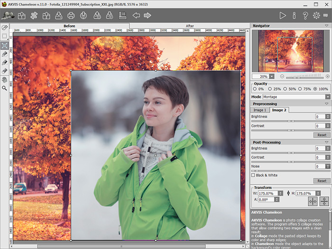332x249 pixels.
Task: Open the AKVIS home page logo
Action: [x=8, y=16]
